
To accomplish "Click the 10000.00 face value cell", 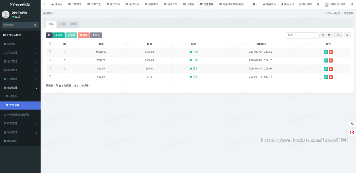I will [x=101, y=52].
